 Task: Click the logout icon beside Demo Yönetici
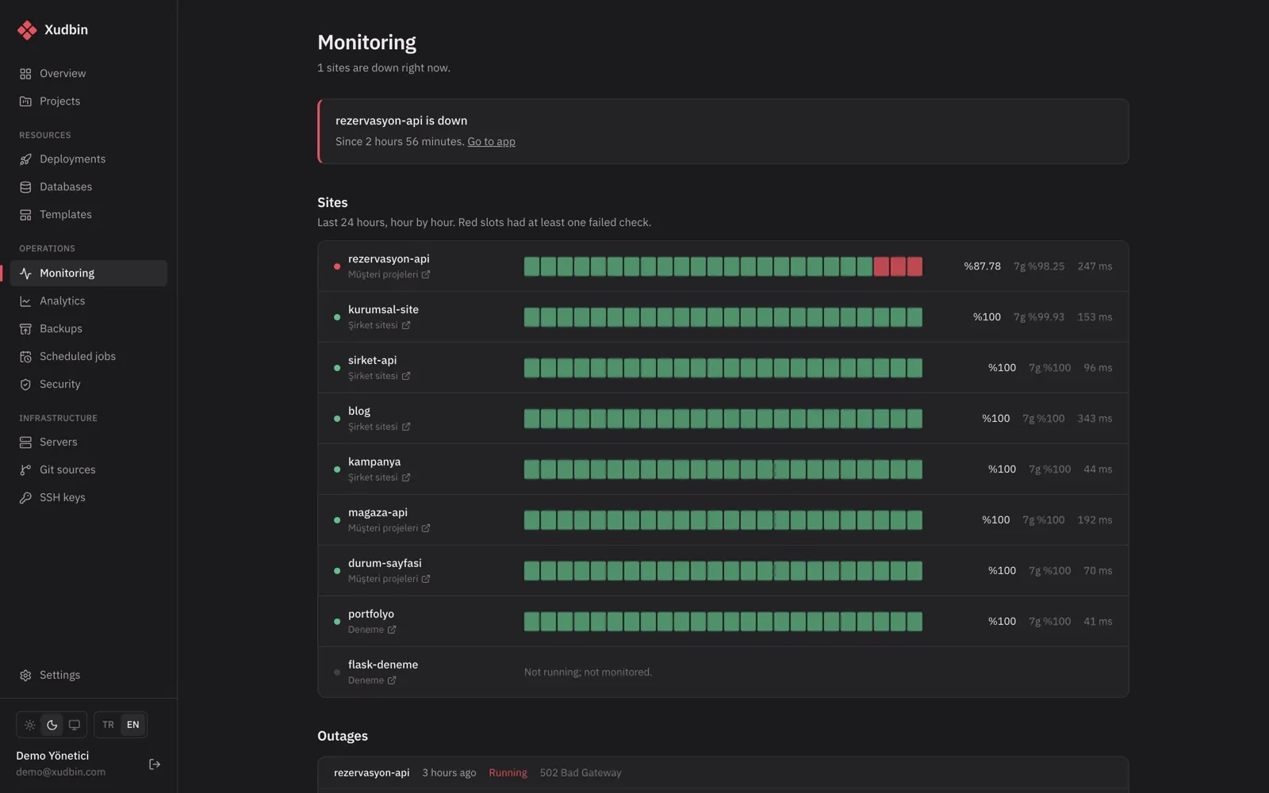(x=155, y=764)
